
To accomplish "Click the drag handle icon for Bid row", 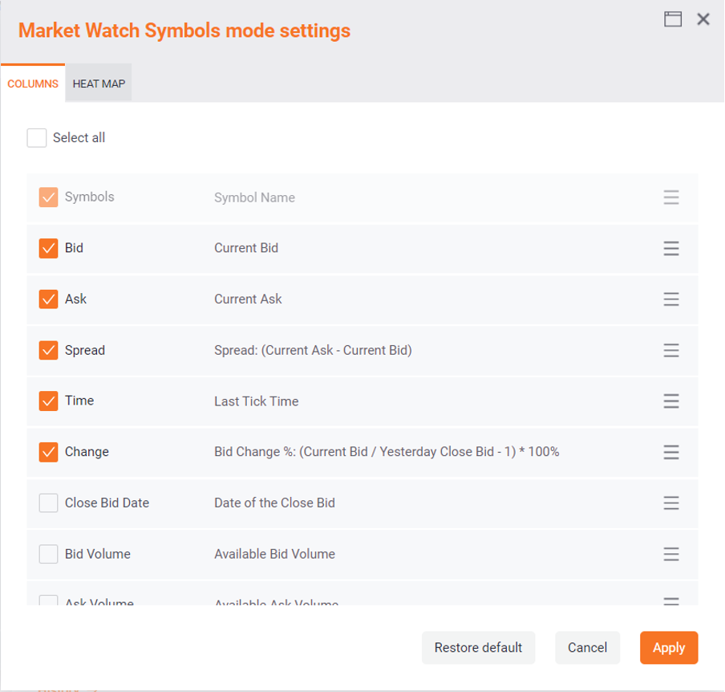I will (671, 248).
